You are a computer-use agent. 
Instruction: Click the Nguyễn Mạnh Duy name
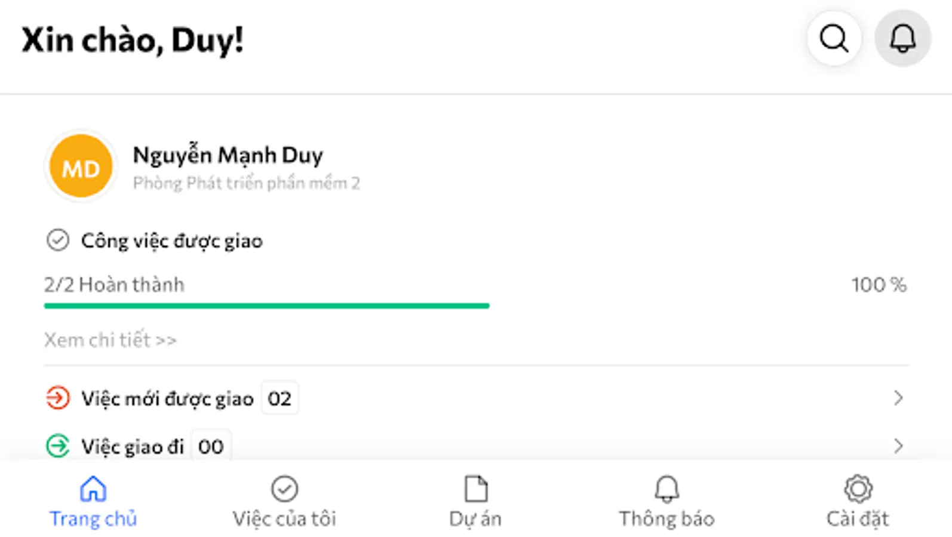tap(228, 155)
